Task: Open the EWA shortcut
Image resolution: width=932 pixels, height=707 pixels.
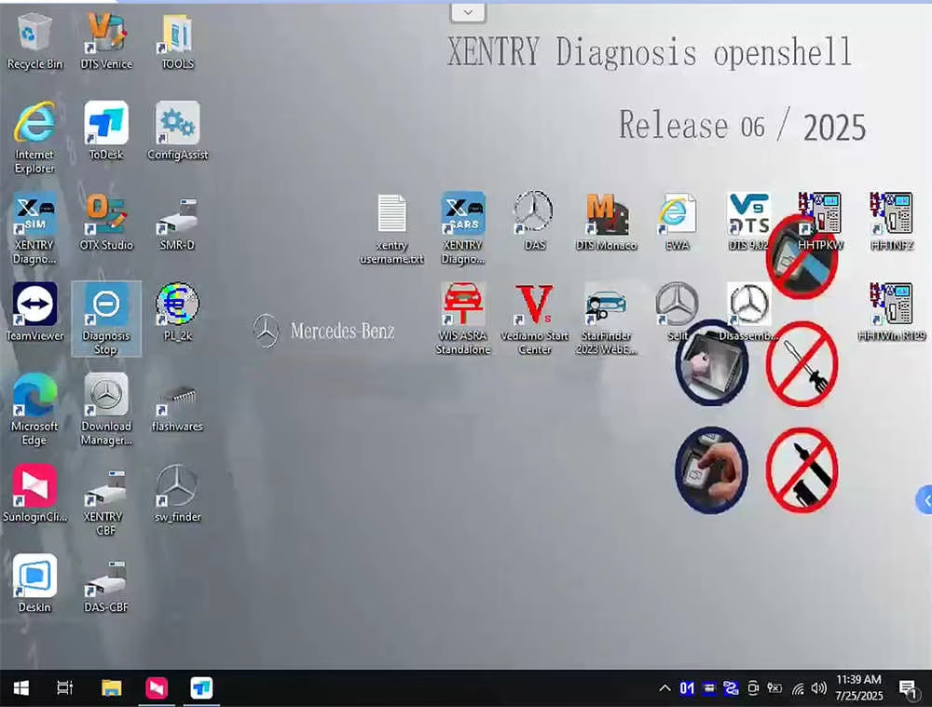Action: [x=678, y=216]
